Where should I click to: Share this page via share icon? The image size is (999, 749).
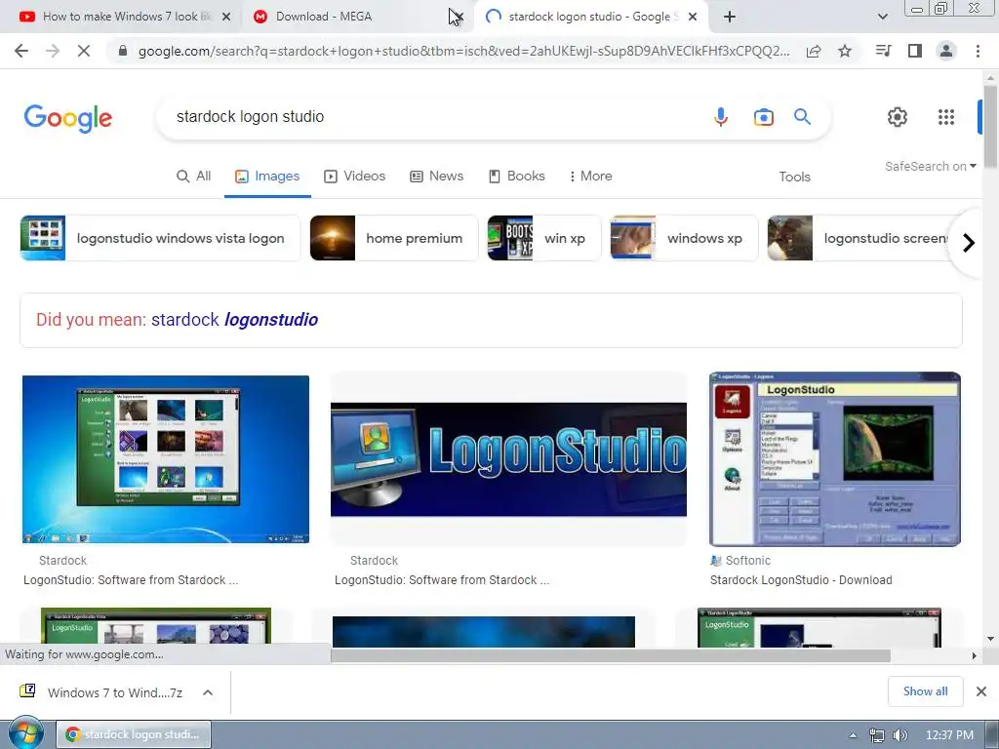pos(814,51)
